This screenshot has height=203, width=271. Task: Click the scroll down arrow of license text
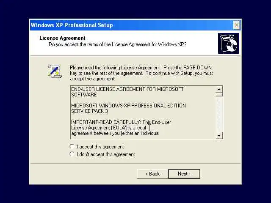219,136
